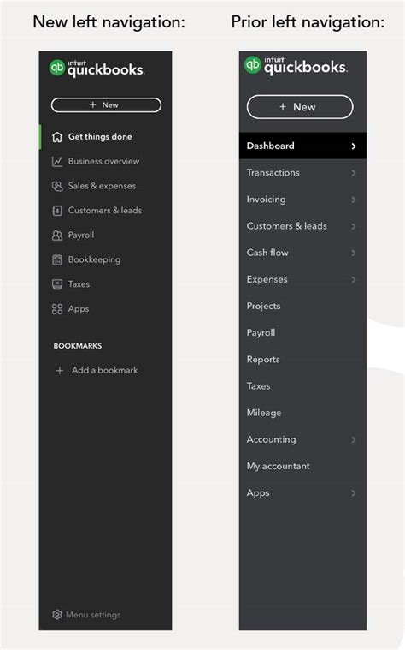Click the Payroll people icon in new navigation

57,235
